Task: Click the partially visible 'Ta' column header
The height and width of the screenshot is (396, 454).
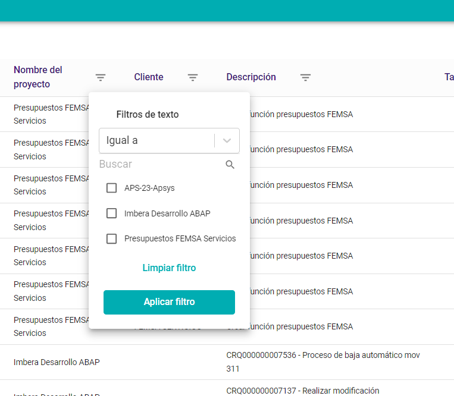Action: point(449,77)
